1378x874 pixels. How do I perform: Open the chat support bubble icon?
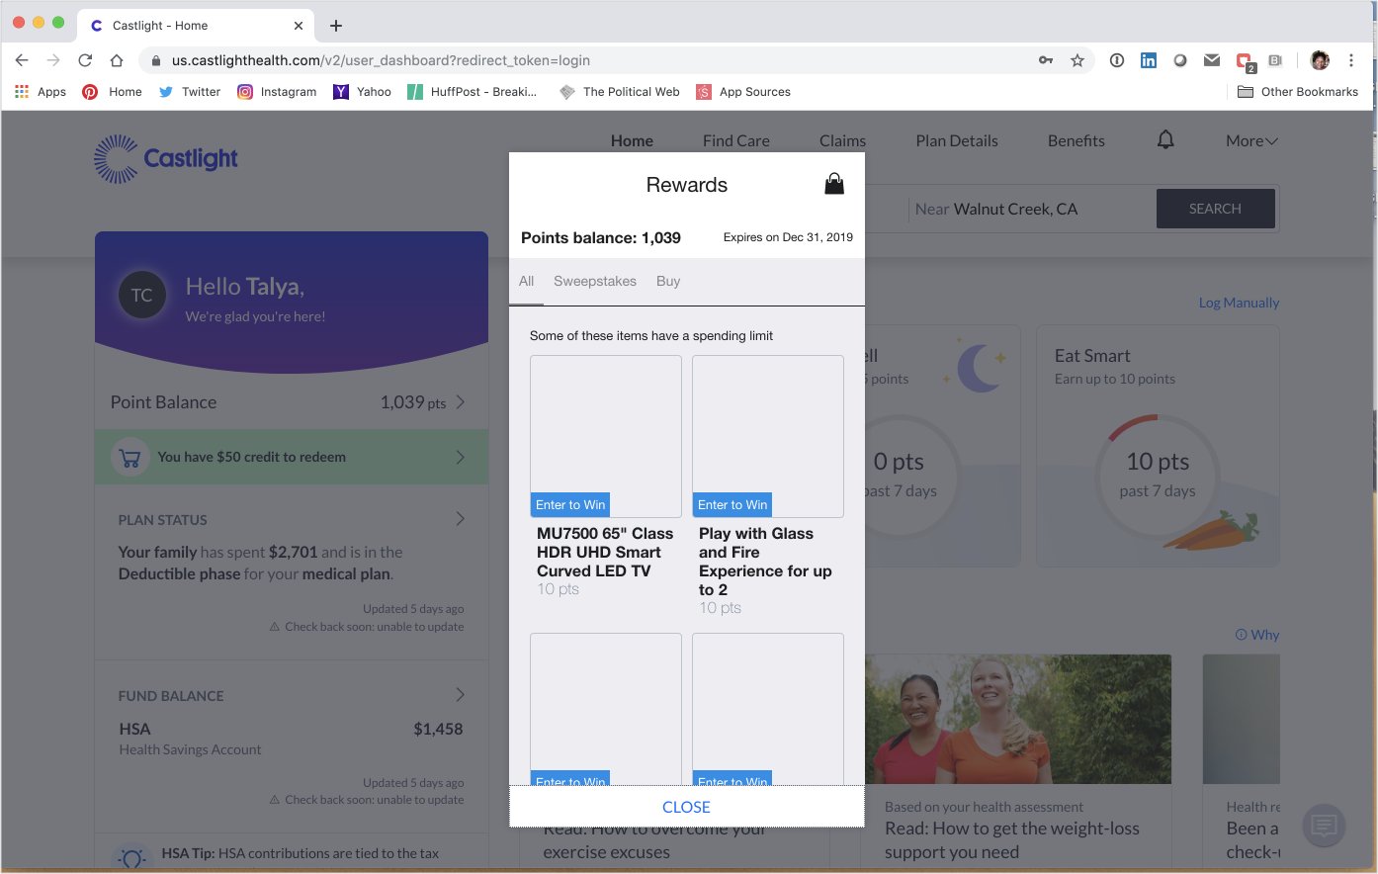pyautogui.click(x=1325, y=825)
